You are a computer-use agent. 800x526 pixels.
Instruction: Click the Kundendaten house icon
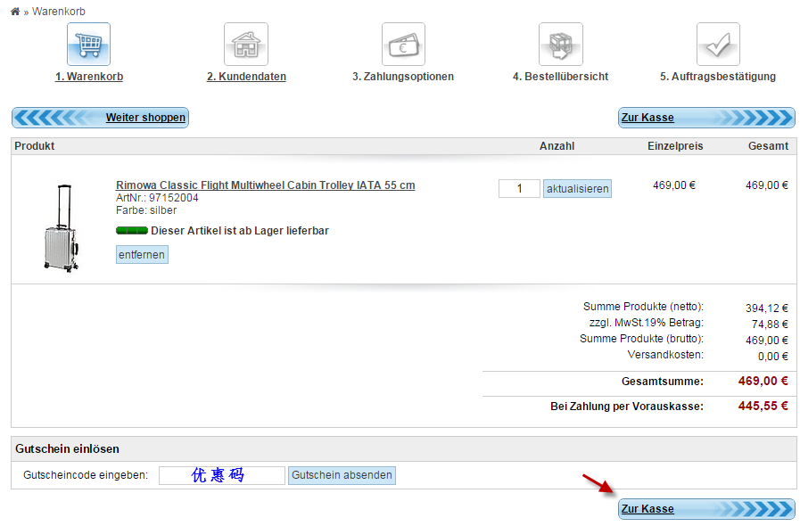(x=246, y=45)
